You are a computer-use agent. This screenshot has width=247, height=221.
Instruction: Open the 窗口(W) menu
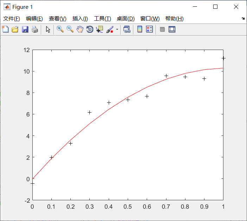click(x=150, y=19)
